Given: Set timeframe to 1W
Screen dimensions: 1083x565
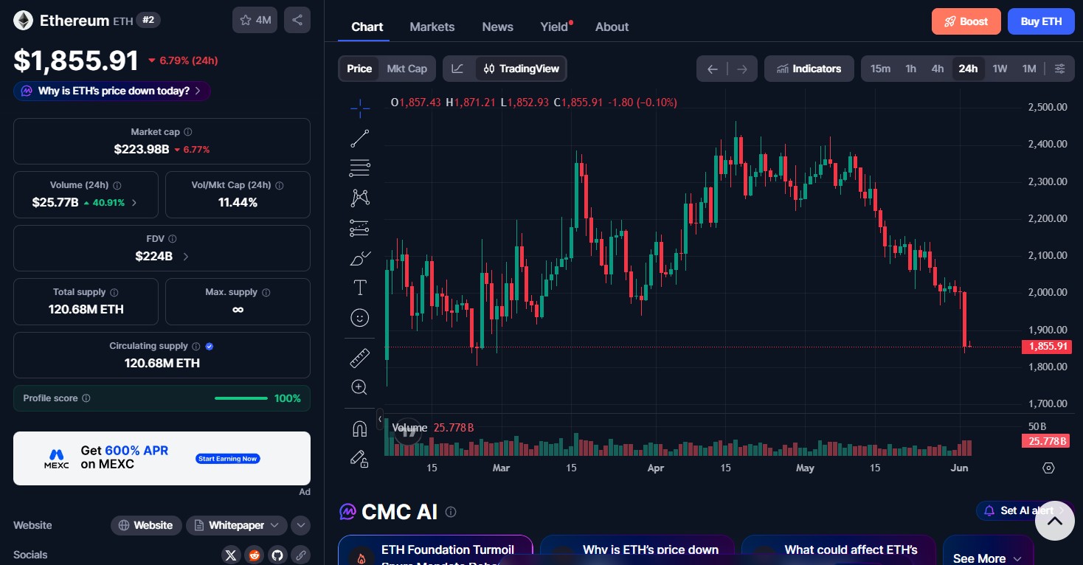Looking at the screenshot, I should (1000, 69).
